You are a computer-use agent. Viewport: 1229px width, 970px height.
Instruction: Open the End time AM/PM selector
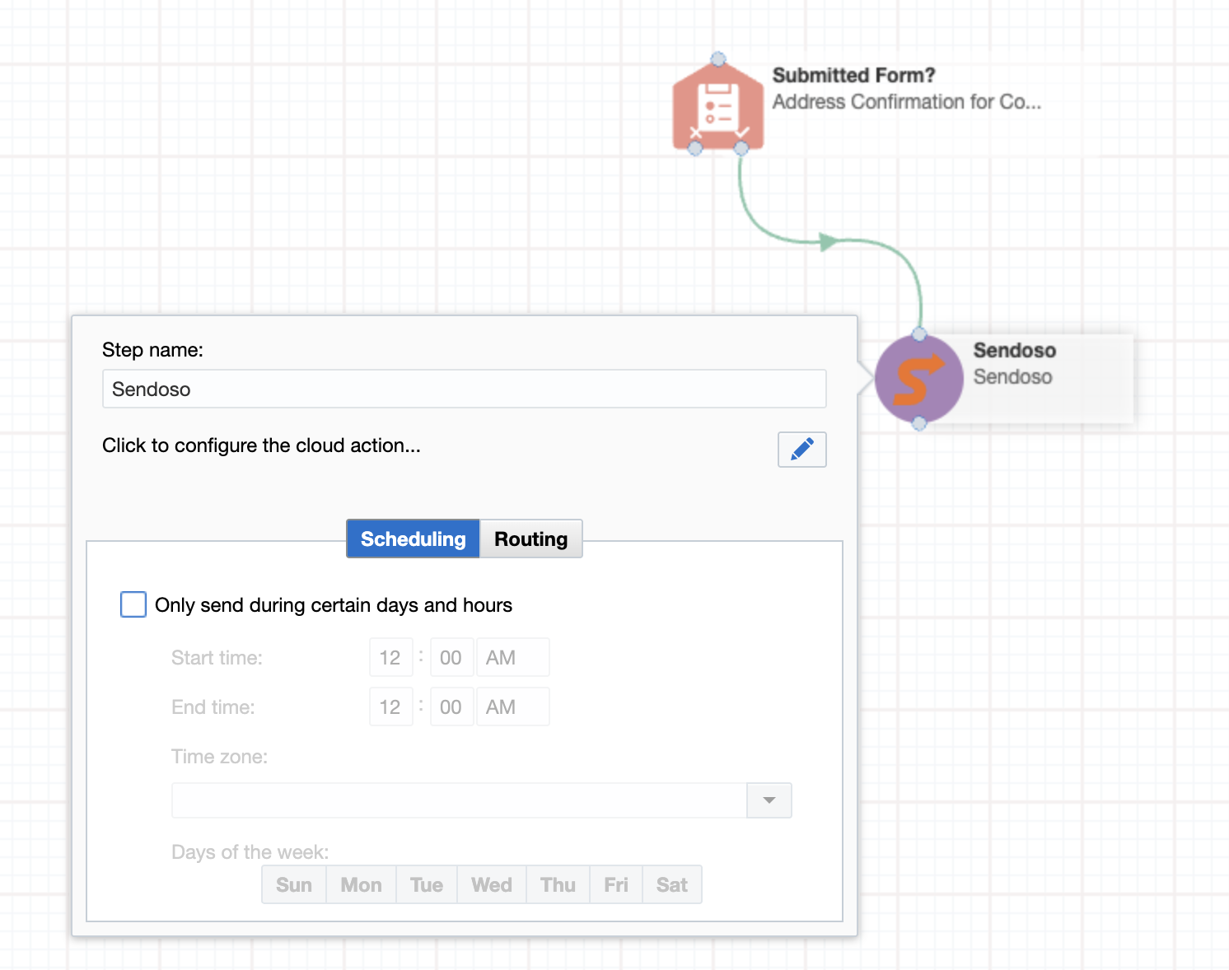(512, 707)
